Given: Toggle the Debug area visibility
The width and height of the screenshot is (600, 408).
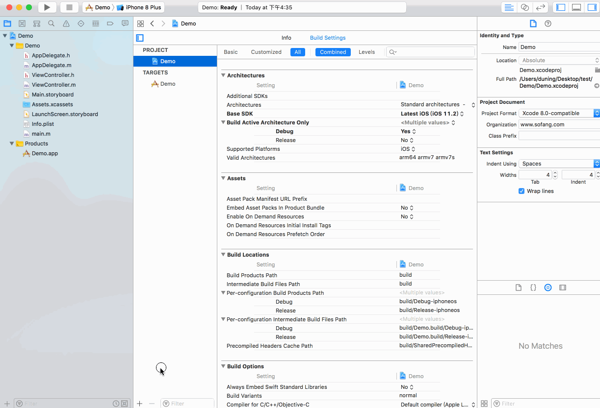Looking at the screenshot, I should (x=576, y=7).
